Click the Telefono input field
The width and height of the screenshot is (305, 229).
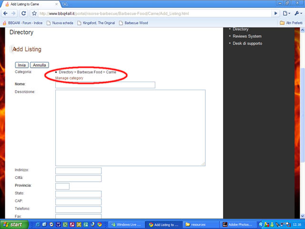coord(78,209)
